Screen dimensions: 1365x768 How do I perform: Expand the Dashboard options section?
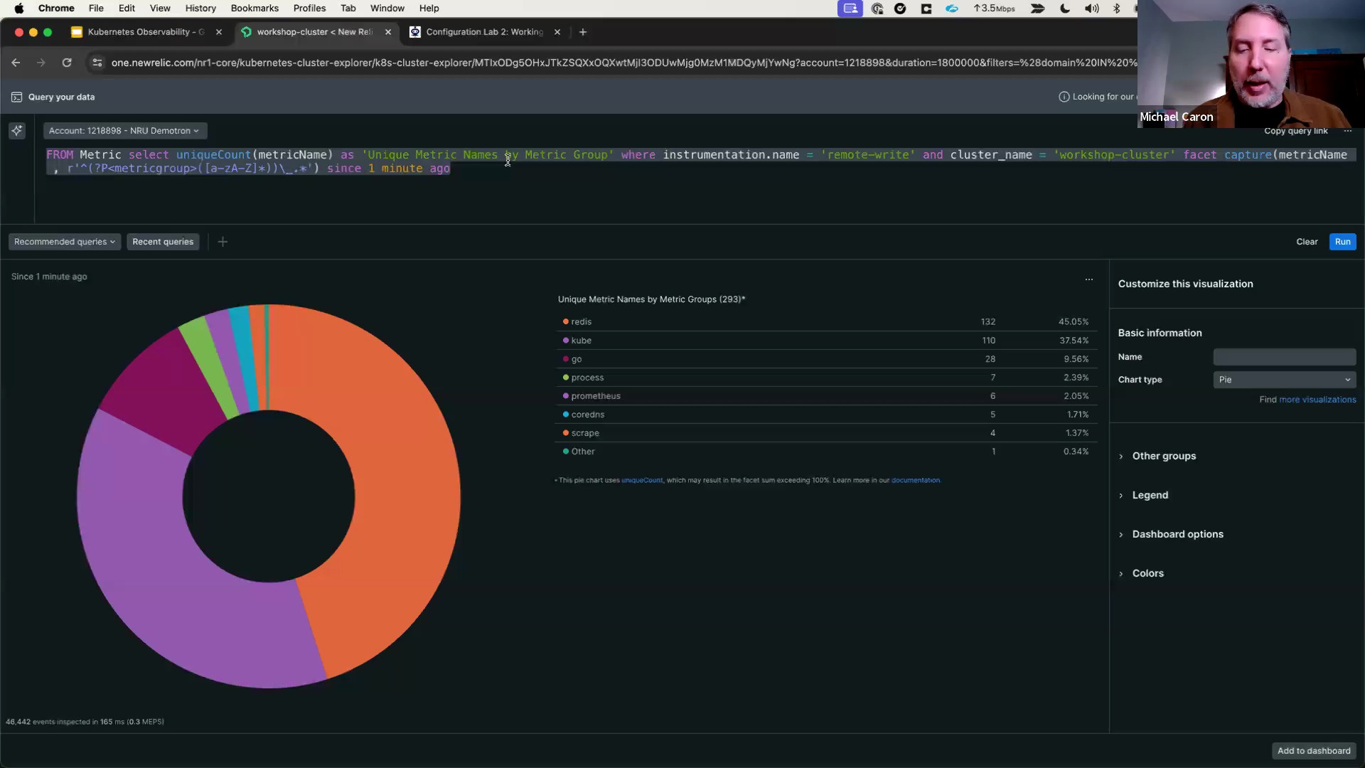click(1177, 534)
